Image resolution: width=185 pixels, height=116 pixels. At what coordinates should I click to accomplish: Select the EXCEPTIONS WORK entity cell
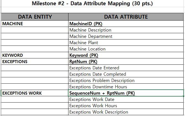(35, 93)
